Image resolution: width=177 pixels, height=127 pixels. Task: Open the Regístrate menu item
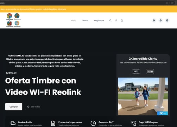pos(99,20)
